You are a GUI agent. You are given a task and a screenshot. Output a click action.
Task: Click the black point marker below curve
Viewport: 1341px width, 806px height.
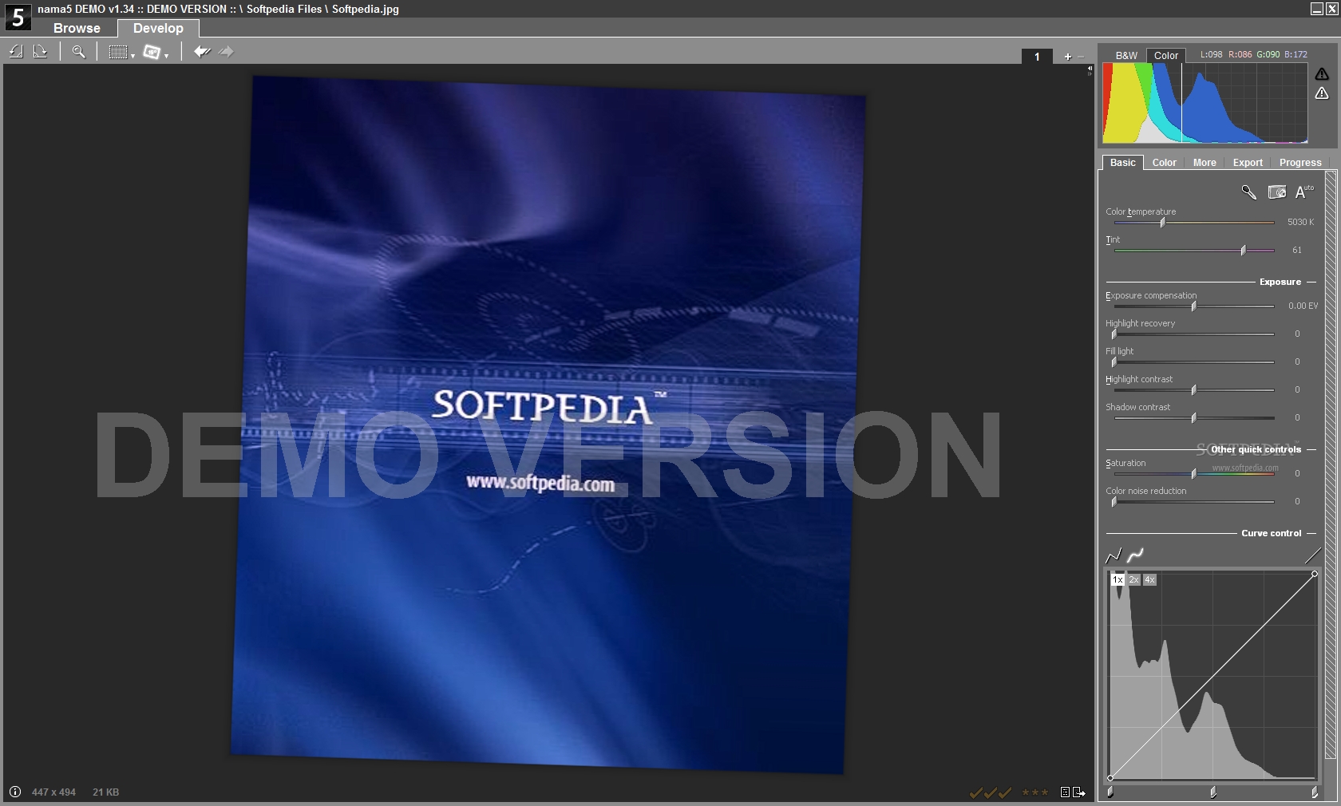point(1110,792)
